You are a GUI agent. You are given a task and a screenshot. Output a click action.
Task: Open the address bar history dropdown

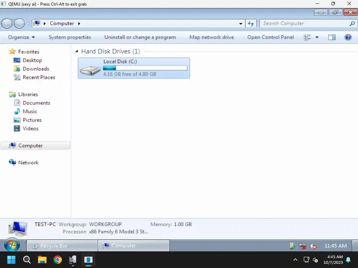[241, 23]
